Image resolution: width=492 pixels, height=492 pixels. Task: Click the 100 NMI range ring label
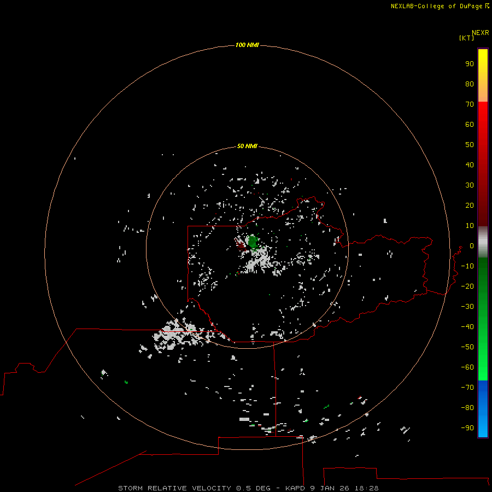[x=247, y=45]
